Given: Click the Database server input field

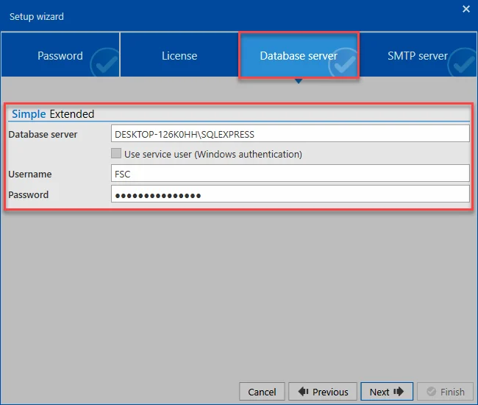Looking at the screenshot, I should coord(290,134).
